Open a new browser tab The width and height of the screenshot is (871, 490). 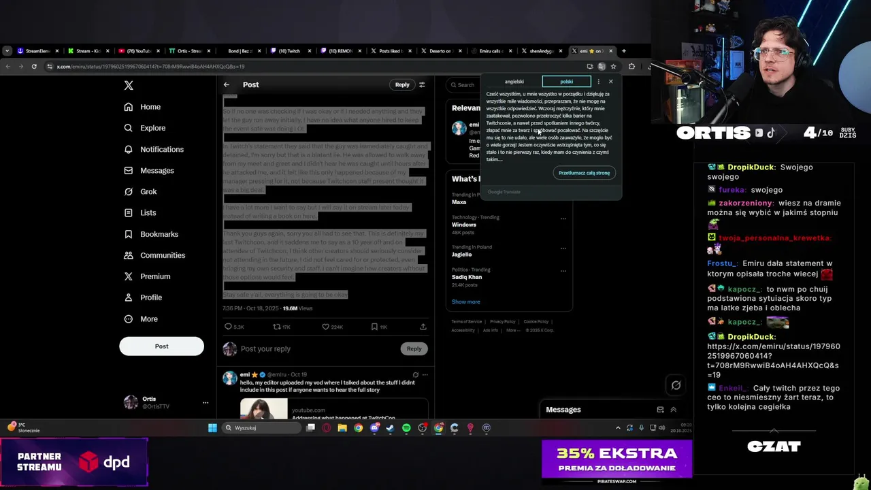[624, 51]
